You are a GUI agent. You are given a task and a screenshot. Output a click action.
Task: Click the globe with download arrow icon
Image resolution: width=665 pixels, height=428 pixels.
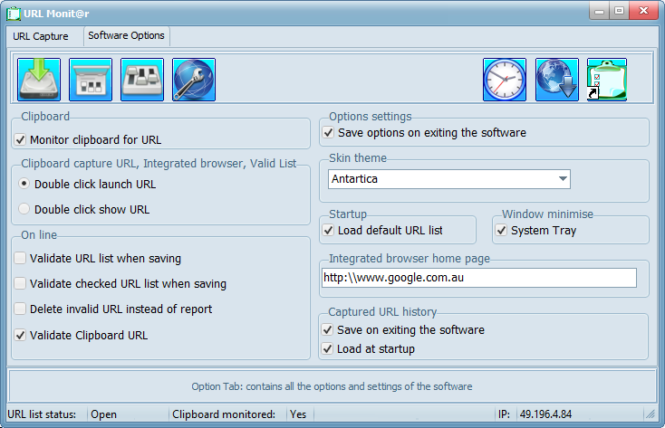pos(557,80)
